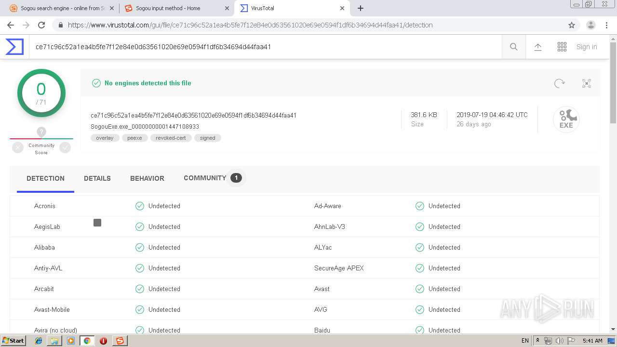Viewport: 617px width, 347px height.
Task: Go back with browser back arrow
Action: pos(11,25)
